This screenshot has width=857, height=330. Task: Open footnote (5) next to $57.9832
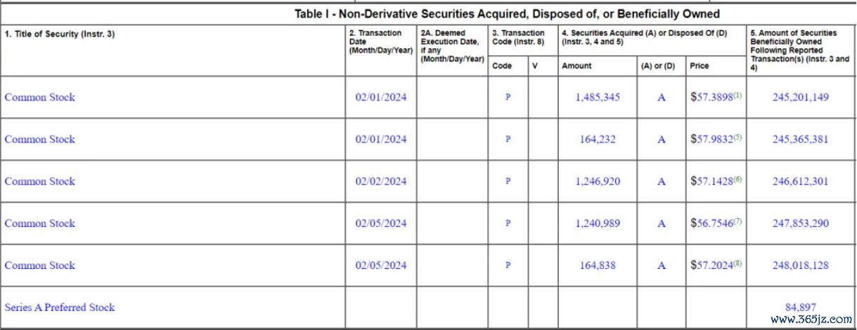pos(737,137)
